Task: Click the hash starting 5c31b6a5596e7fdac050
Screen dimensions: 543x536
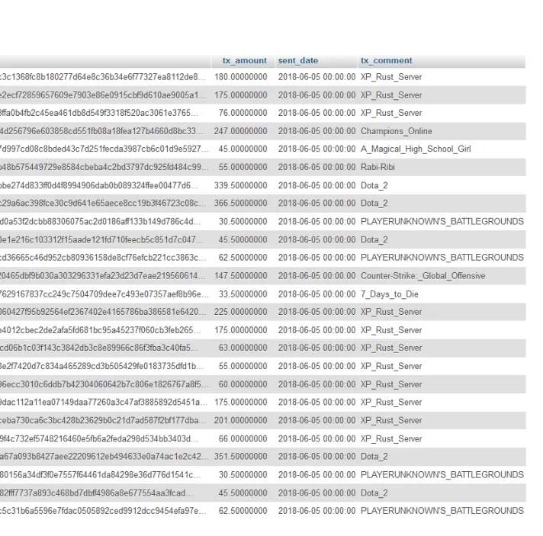Action: point(103,511)
